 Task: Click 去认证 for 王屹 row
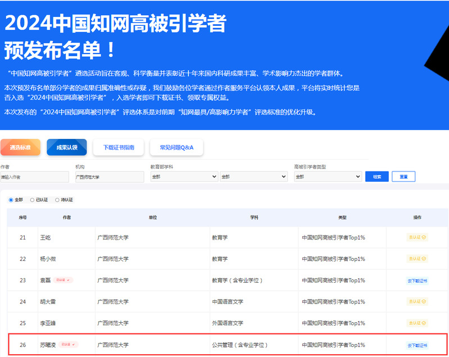(417, 237)
